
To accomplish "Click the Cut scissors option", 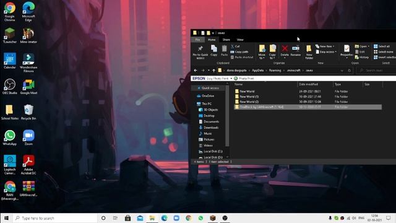I will coord(235,46).
